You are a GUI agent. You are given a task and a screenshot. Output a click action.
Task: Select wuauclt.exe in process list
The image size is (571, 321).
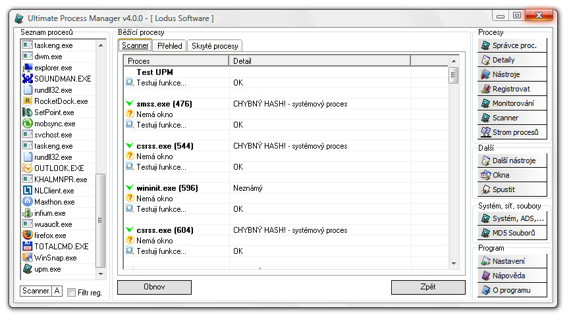[x=58, y=224]
